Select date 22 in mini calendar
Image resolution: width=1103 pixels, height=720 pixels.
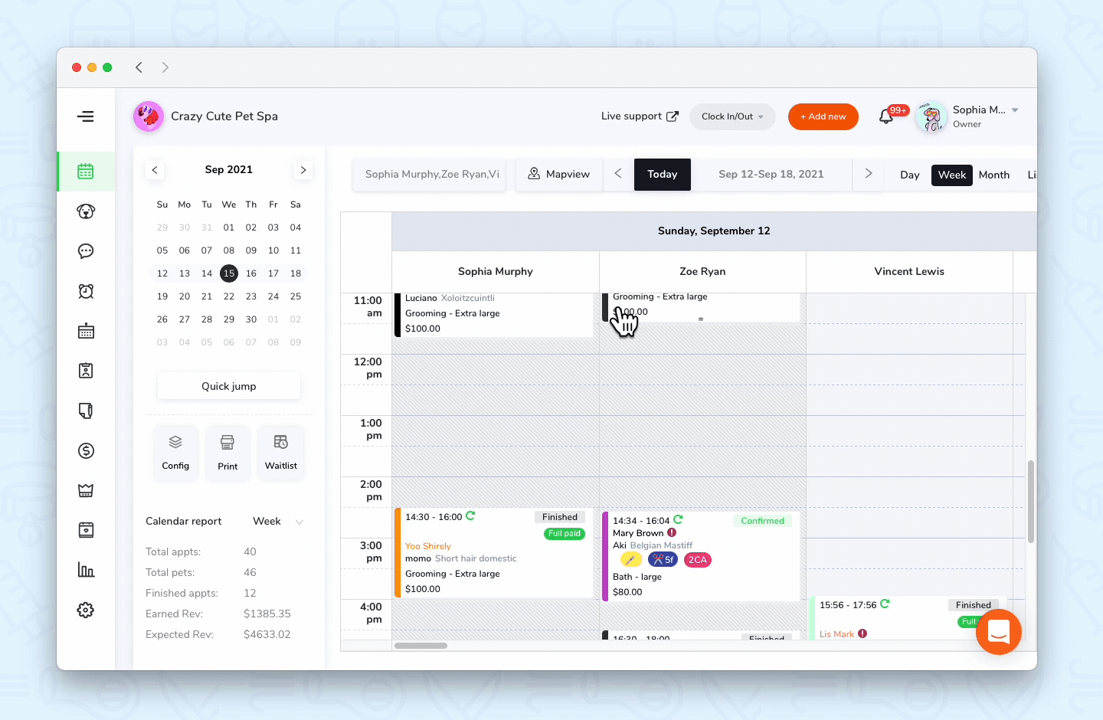tap(229, 296)
